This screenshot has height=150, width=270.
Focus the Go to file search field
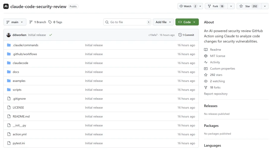pos(127,22)
